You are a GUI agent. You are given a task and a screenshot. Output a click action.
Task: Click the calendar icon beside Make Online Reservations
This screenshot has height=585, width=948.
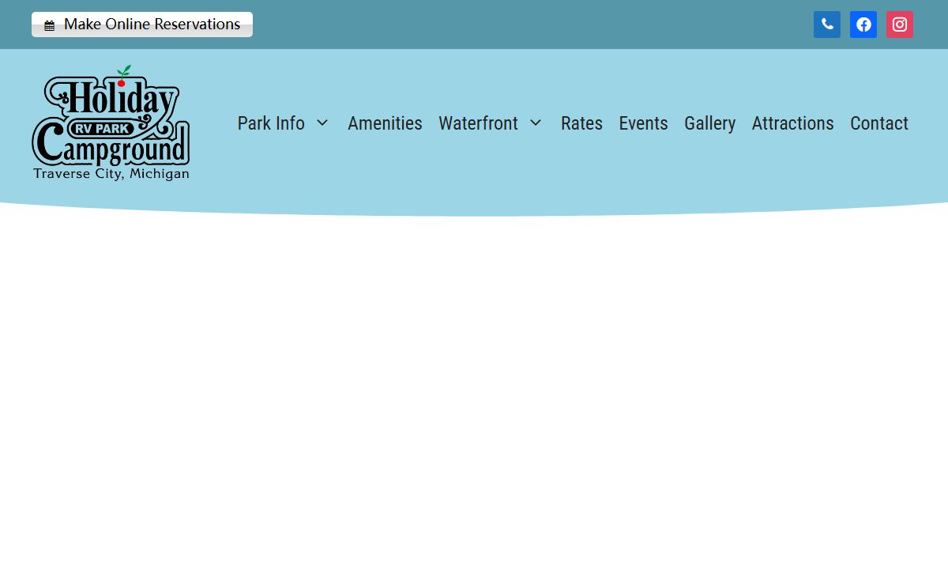coord(50,25)
